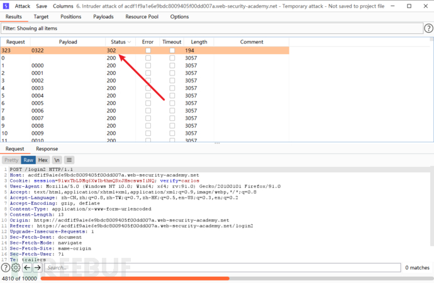434x283 pixels.
Task: Go to previous search match arrow
Action: (x=27, y=267)
